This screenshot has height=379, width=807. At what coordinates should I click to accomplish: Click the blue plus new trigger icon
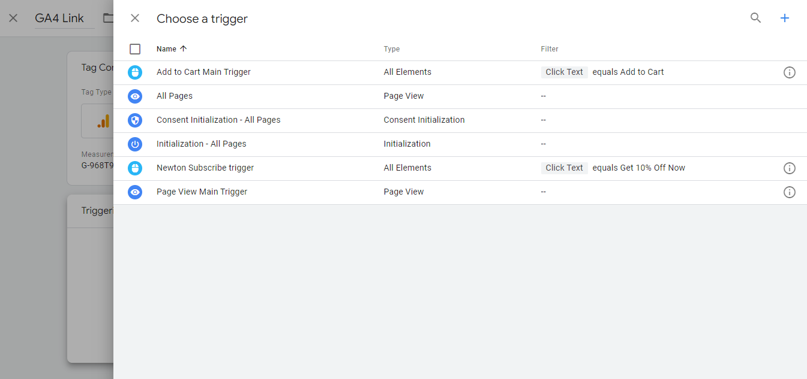click(x=784, y=18)
